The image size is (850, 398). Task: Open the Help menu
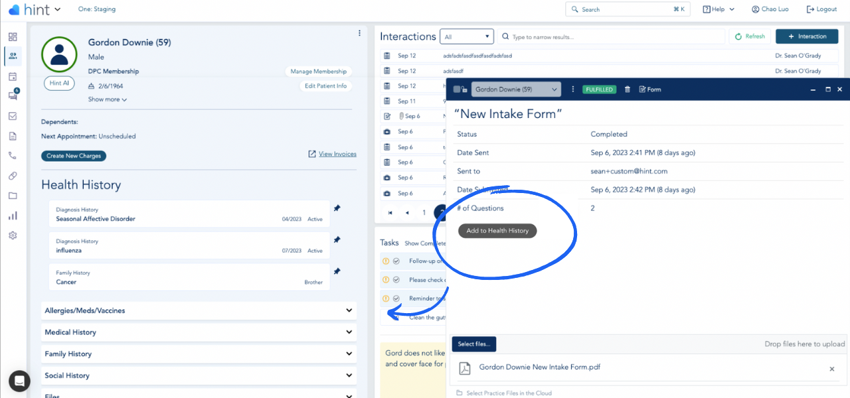[718, 9]
